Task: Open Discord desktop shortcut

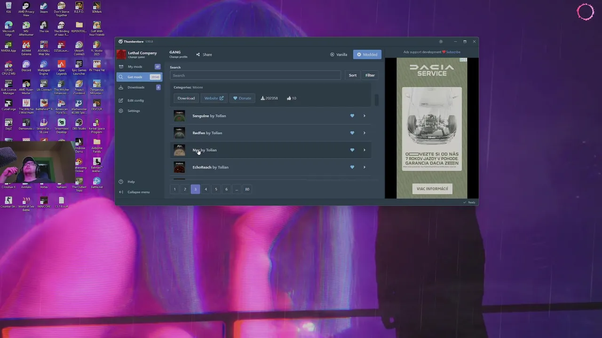Action: (x=26, y=66)
